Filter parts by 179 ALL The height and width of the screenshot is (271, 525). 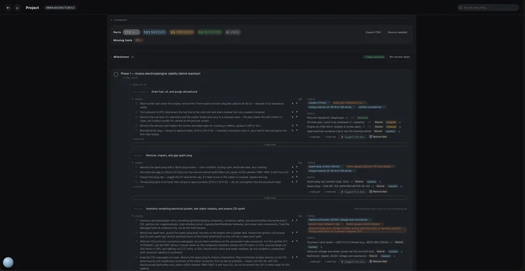click(131, 32)
